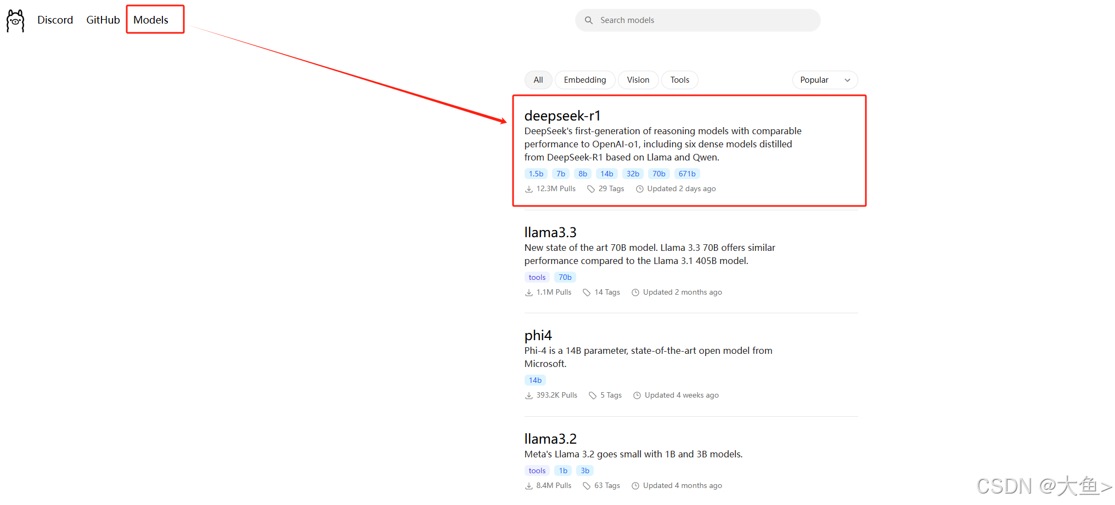This screenshot has height=505, width=1115.
Task: Click the 12.3M Pulls text
Action: 556,188
